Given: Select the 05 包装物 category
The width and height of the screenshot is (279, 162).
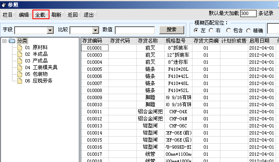Looking at the screenshot, I should [36, 74].
